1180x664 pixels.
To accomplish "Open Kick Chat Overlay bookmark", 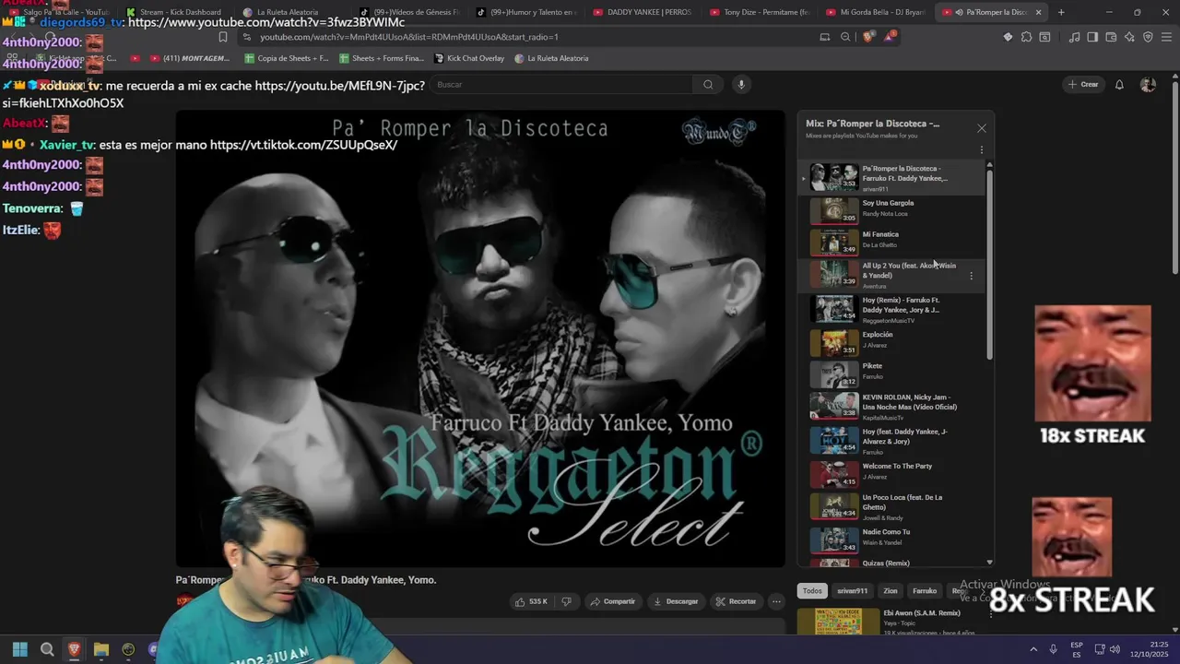I will click(468, 58).
